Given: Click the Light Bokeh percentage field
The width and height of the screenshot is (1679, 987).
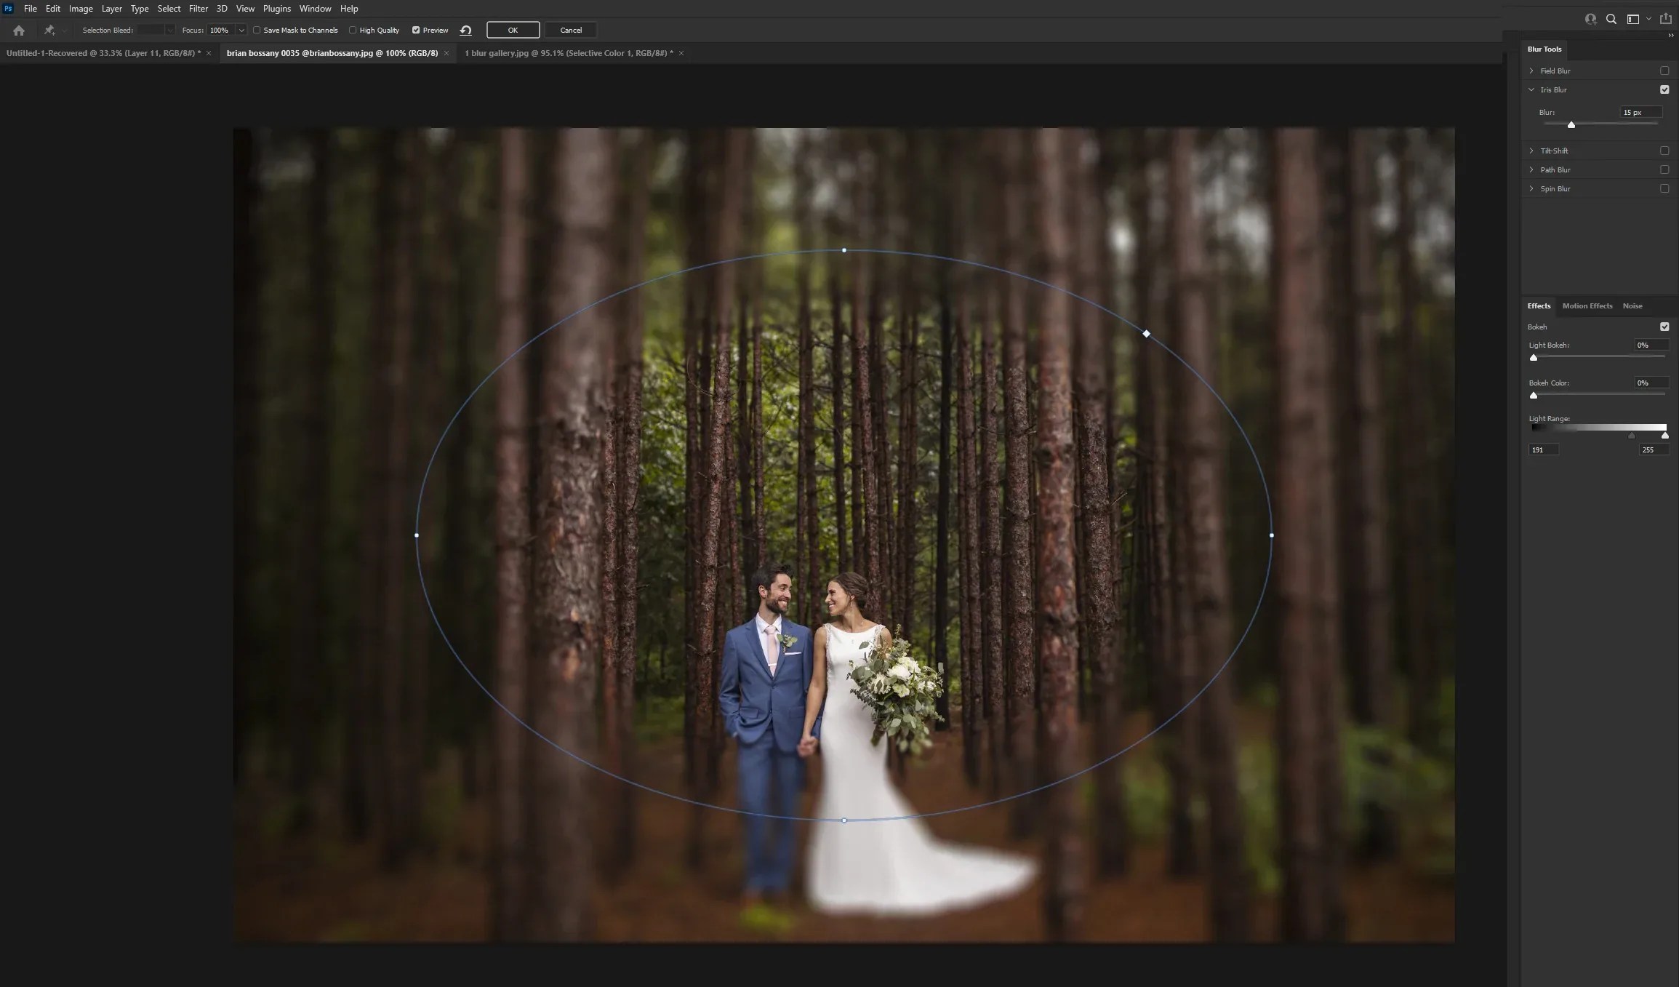Looking at the screenshot, I should pos(1649,345).
